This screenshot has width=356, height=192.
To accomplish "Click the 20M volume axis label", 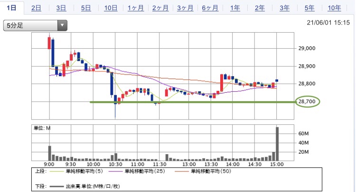I will (x=304, y=152).
